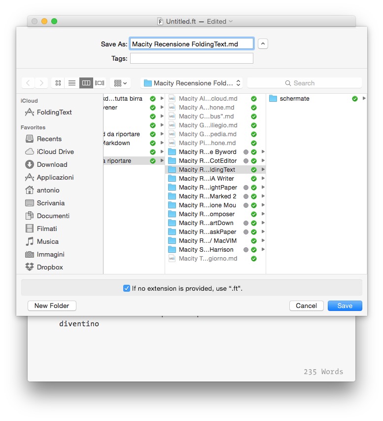Select the 'd...tutta birra' folder row

click(134, 99)
